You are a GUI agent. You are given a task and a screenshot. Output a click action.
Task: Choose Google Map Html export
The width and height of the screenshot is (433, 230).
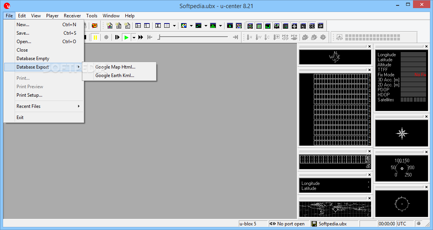point(119,67)
